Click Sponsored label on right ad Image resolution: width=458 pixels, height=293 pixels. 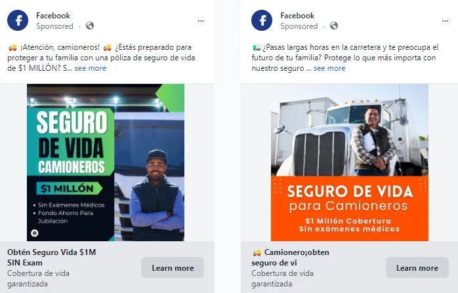pos(299,26)
